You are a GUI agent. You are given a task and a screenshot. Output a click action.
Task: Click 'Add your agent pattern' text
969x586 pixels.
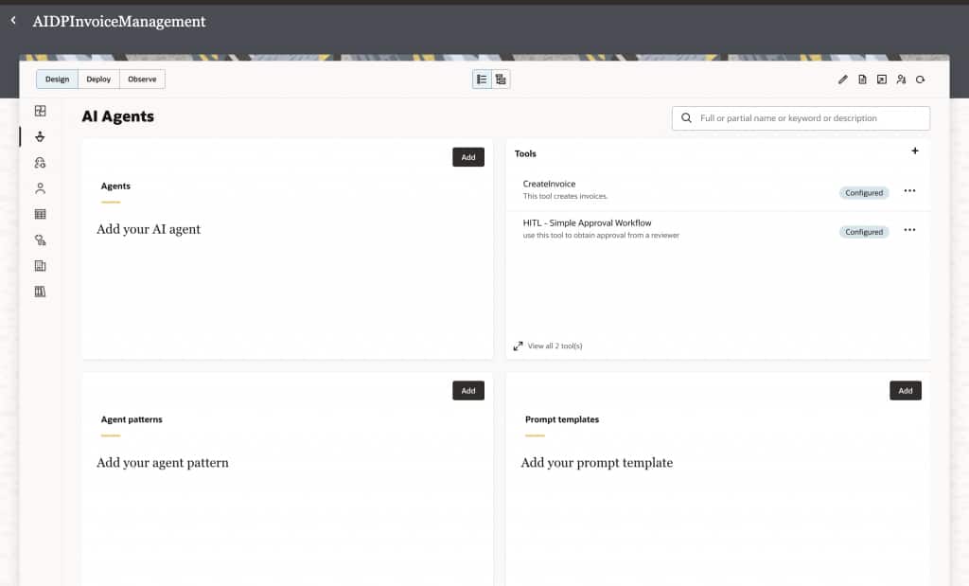click(163, 463)
